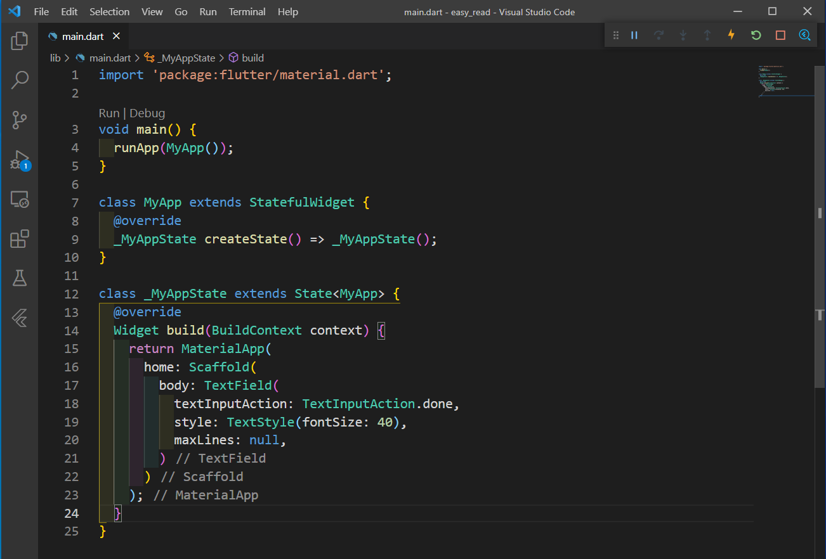Open the Help menu
Screen dimensions: 826x559
point(288,11)
